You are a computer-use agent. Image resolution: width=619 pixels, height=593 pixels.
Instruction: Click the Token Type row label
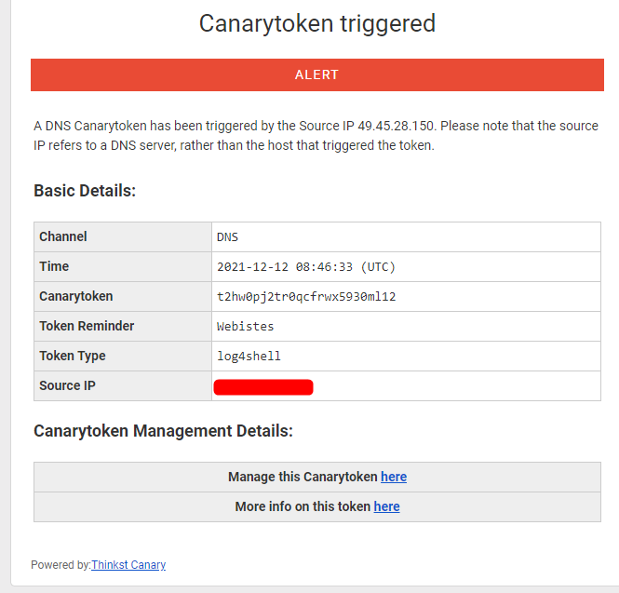[x=73, y=356]
